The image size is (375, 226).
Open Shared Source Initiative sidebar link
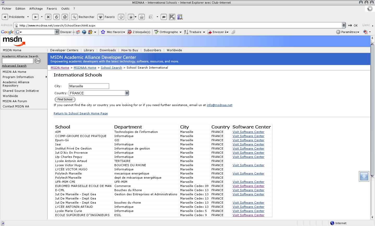pos(21,91)
